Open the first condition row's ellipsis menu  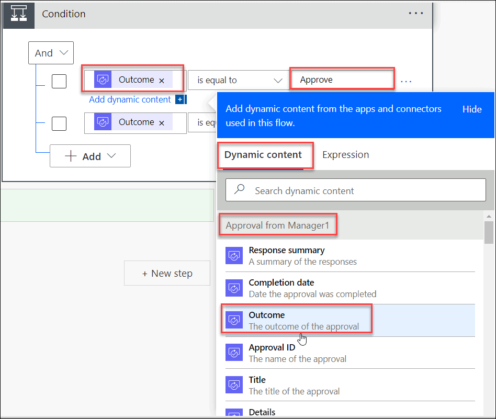[406, 82]
